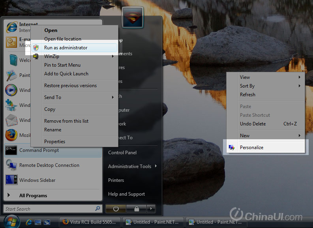Launch Paint from its brush icon
This screenshot has width=313, height=228.
pyautogui.click(x=11, y=75)
